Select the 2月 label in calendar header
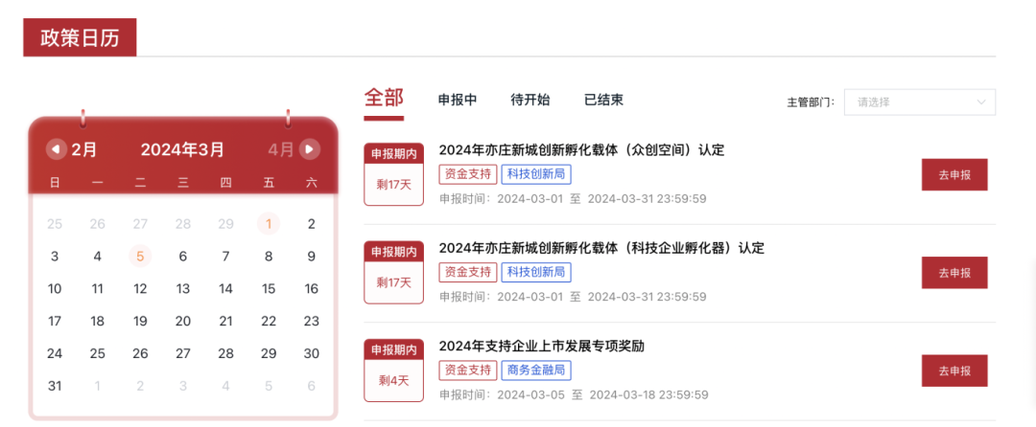Image resolution: width=1036 pixels, height=427 pixels. [x=83, y=149]
